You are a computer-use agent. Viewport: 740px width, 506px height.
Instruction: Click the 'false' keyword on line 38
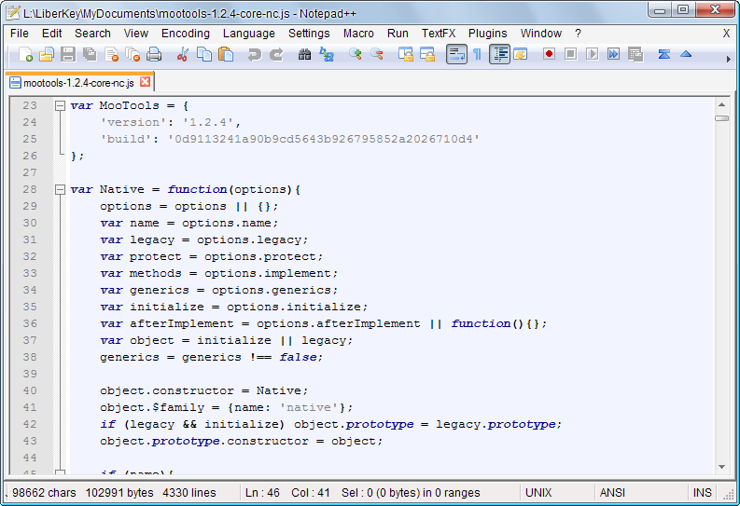coord(298,357)
